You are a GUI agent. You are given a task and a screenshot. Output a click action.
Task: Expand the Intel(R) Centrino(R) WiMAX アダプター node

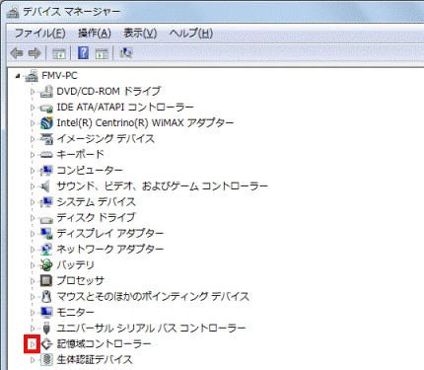point(33,123)
